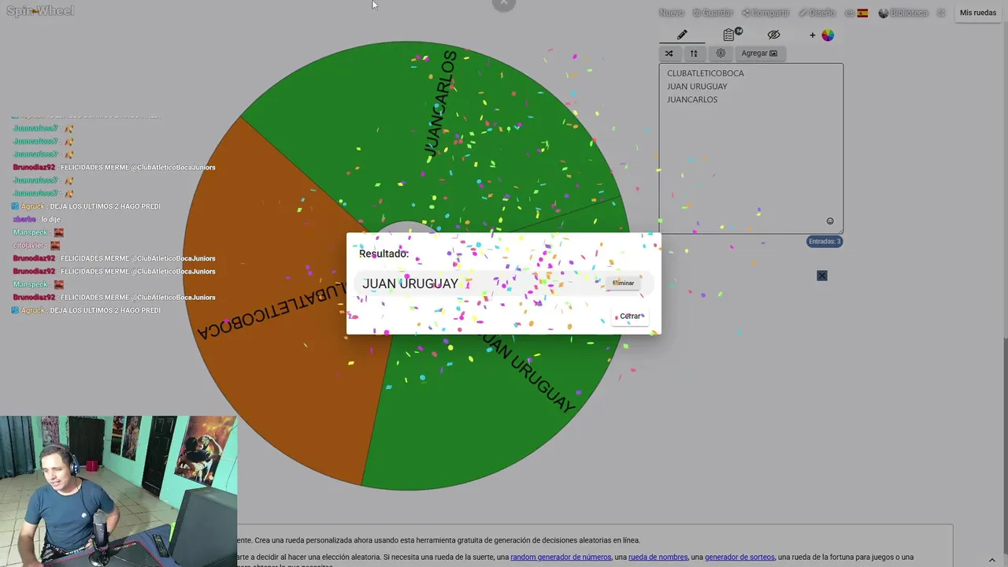Viewport: 1008px width, 567px height.
Task: Sort entries alphabetically
Action: tap(694, 53)
